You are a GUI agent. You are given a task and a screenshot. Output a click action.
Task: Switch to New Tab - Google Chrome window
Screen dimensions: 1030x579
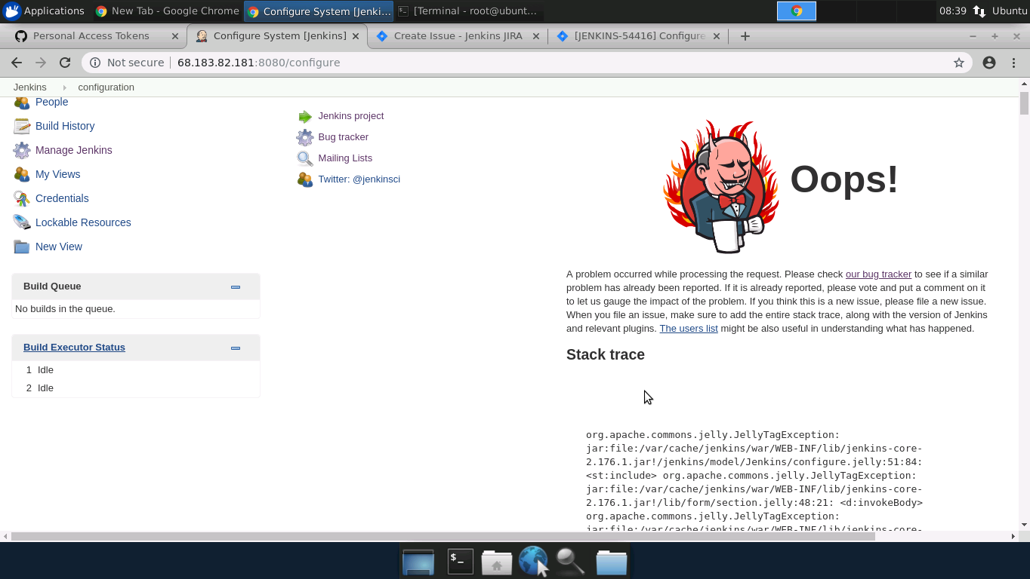click(167, 11)
